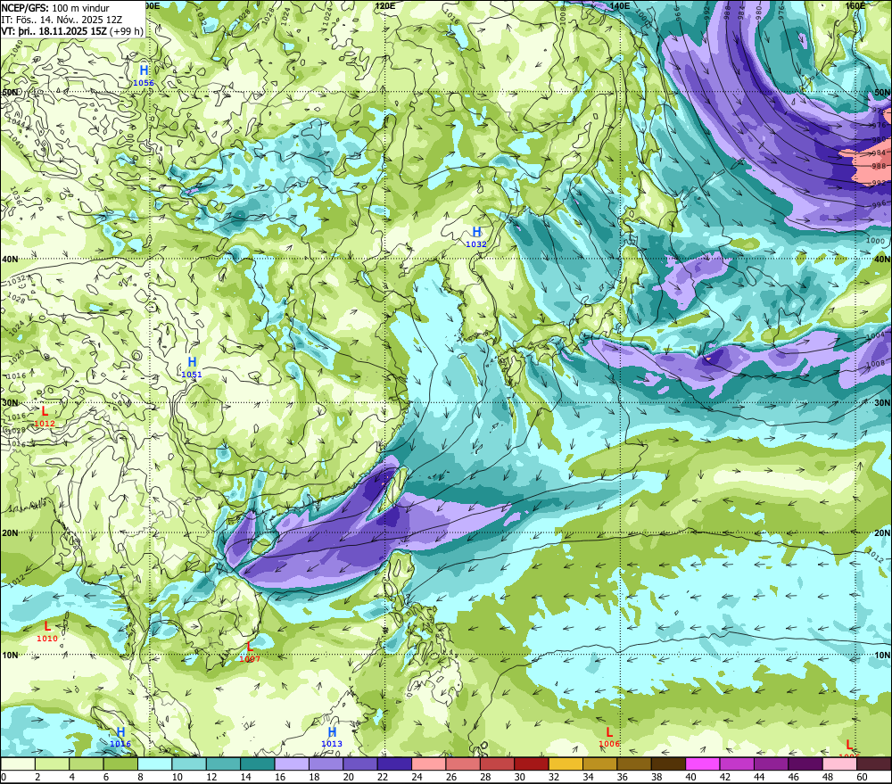Viewport: 892px width, 784px height.
Task: Click the L 1010 low pressure marker
Action: pyautogui.click(x=47, y=631)
